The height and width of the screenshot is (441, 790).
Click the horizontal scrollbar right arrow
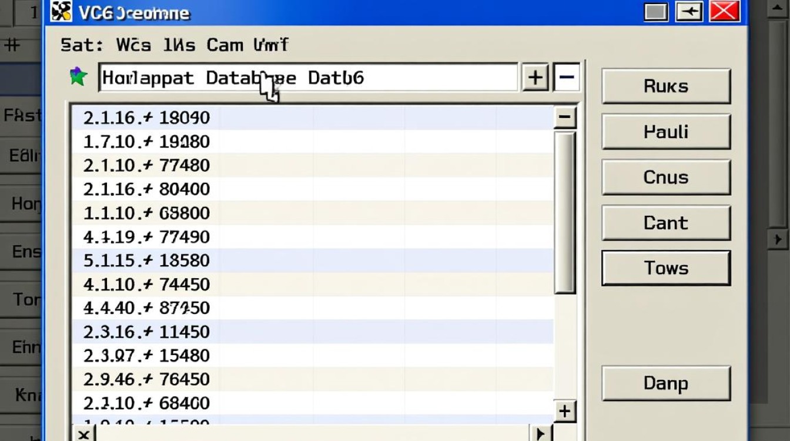tap(540, 435)
